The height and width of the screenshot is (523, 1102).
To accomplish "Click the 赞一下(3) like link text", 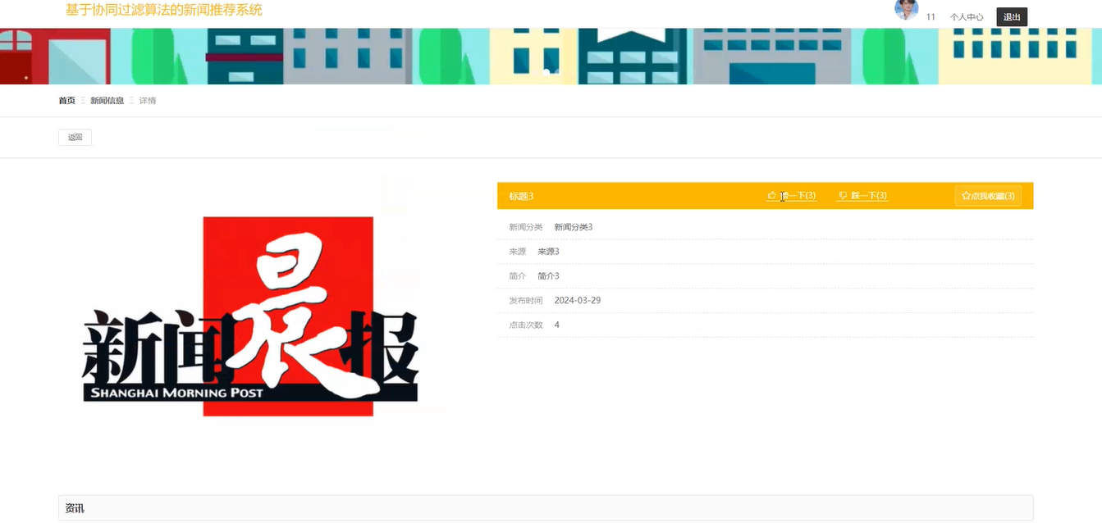I will pyautogui.click(x=797, y=196).
